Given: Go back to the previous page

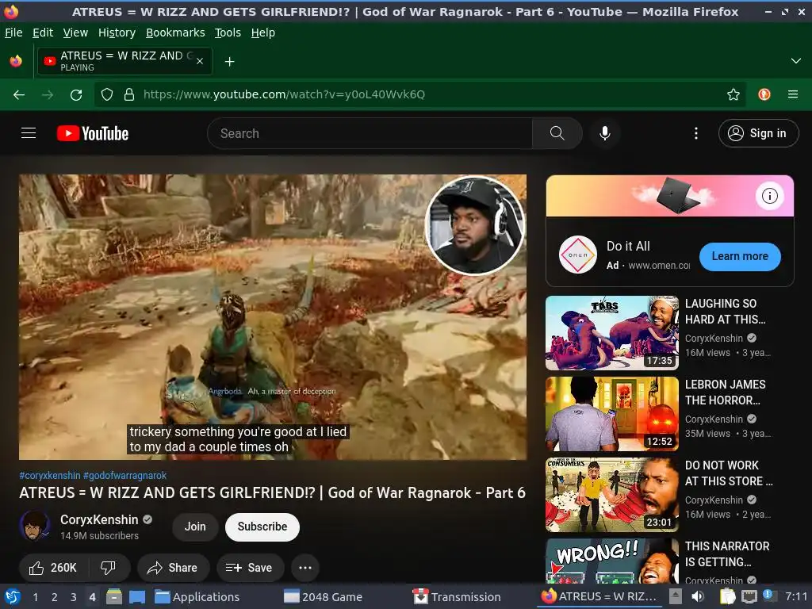Looking at the screenshot, I should tap(19, 95).
